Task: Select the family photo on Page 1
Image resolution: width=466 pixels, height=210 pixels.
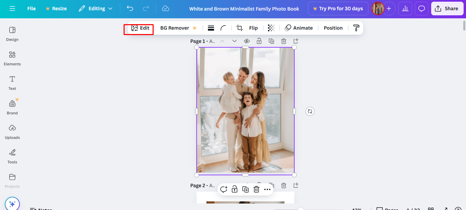Action: point(245,111)
